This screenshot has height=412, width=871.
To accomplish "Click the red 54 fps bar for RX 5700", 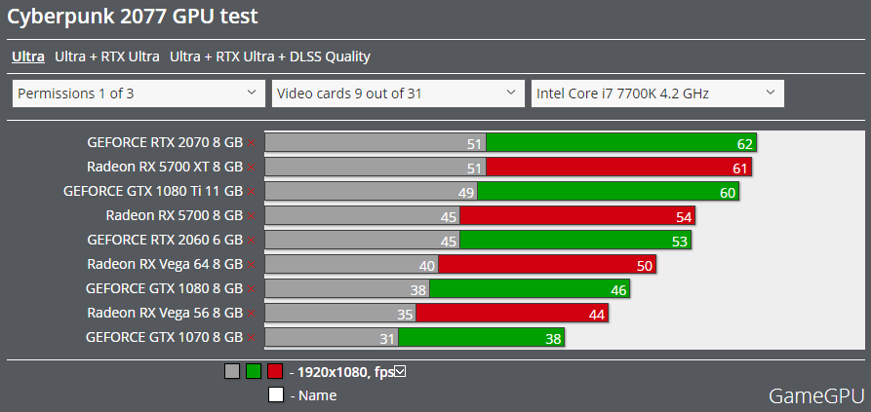I will pyautogui.click(x=577, y=215).
